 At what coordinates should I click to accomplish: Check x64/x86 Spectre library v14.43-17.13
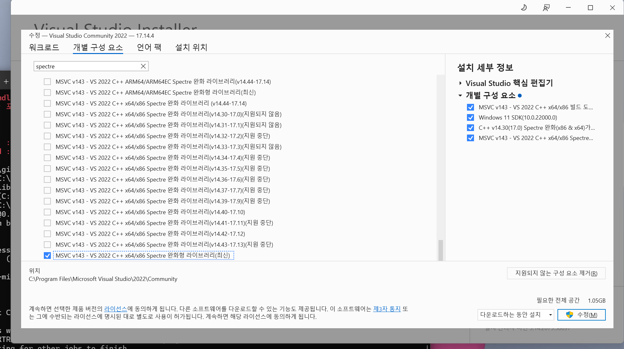coord(47,245)
